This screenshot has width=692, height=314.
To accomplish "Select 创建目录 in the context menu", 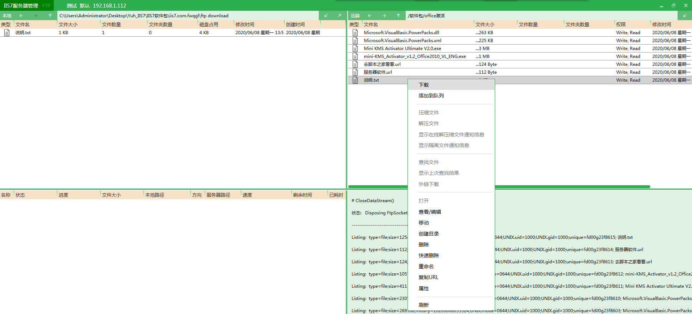I will [451, 234].
